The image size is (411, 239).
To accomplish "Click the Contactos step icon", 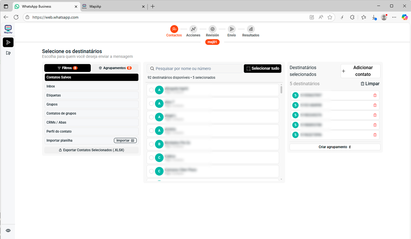I will click(x=174, y=29).
